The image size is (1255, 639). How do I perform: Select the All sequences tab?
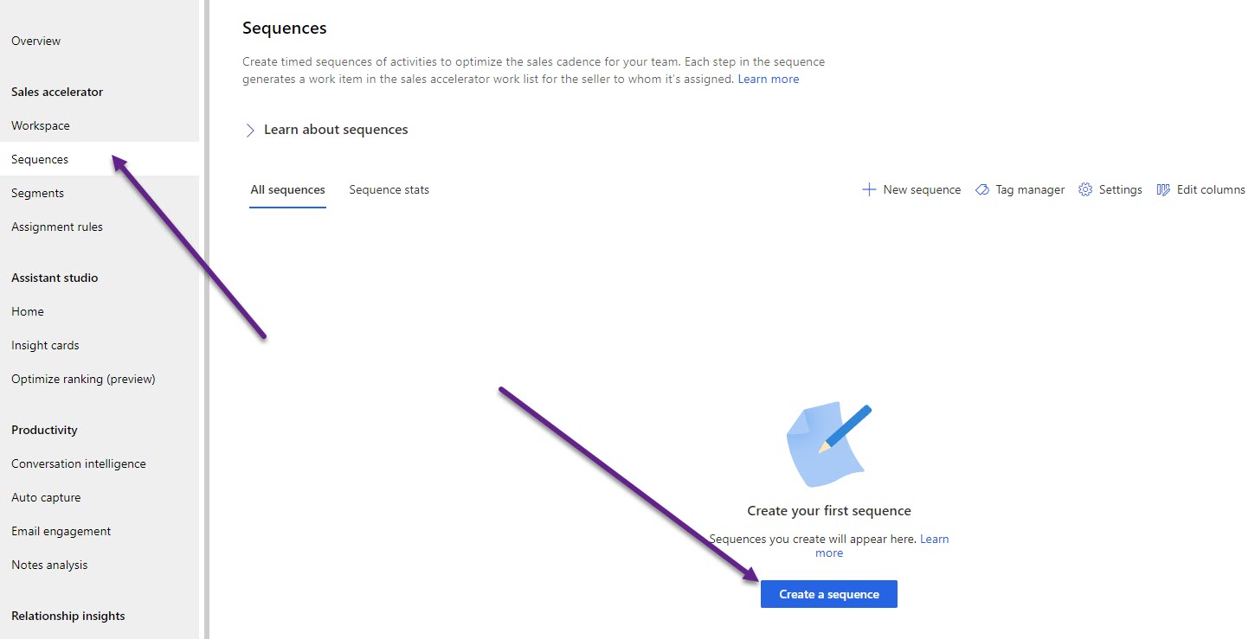pyautogui.click(x=287, y=189)
